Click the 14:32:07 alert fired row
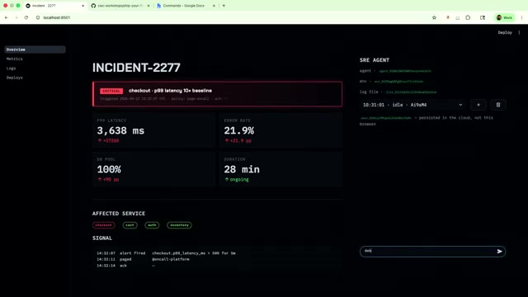Viewport: 528px width, 297px height. 166,253
